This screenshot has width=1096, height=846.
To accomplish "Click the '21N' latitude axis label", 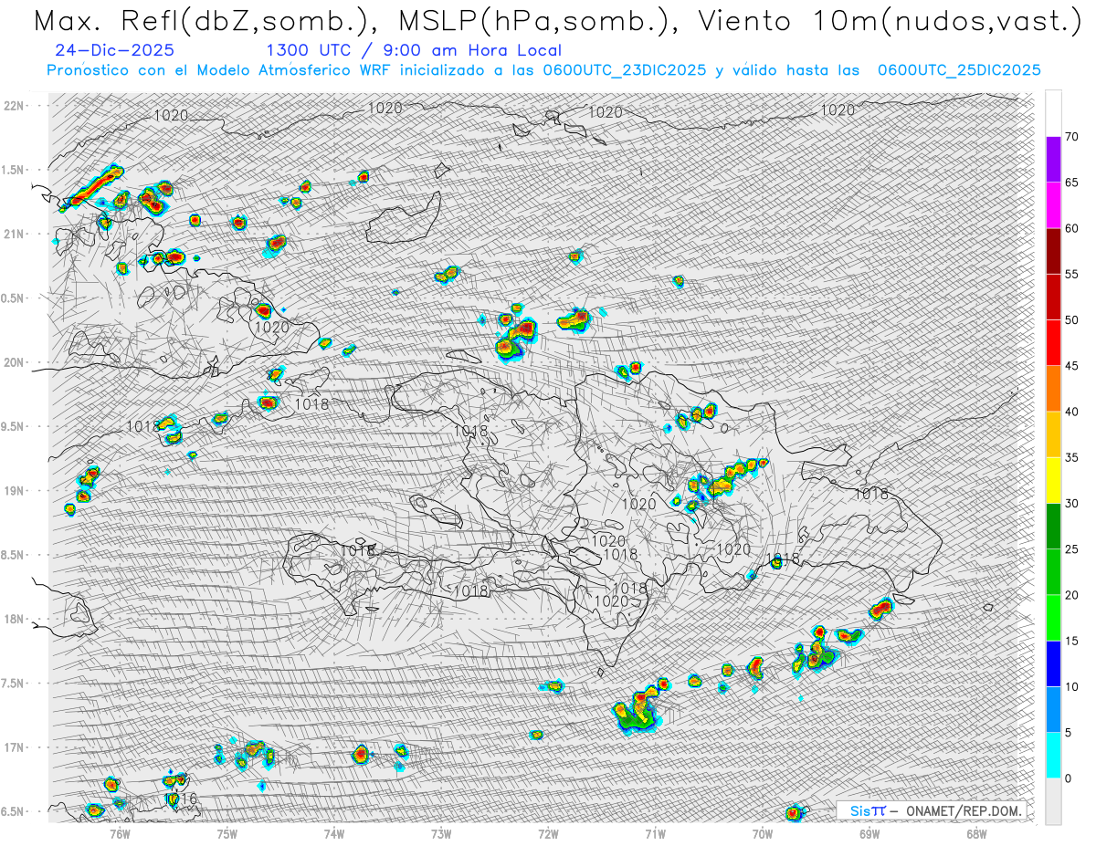I will tap(14, 235).
